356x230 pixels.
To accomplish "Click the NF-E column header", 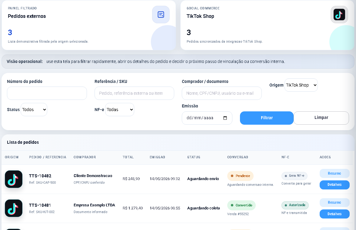I will coord(285,157).
